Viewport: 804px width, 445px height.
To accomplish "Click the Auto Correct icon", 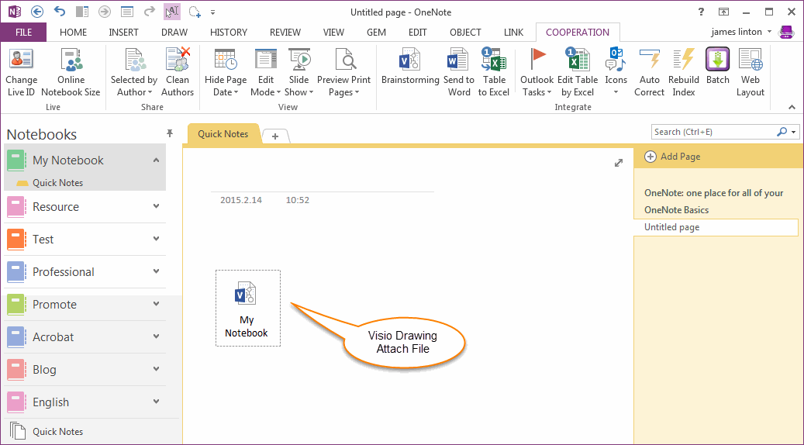I will 650,60.
